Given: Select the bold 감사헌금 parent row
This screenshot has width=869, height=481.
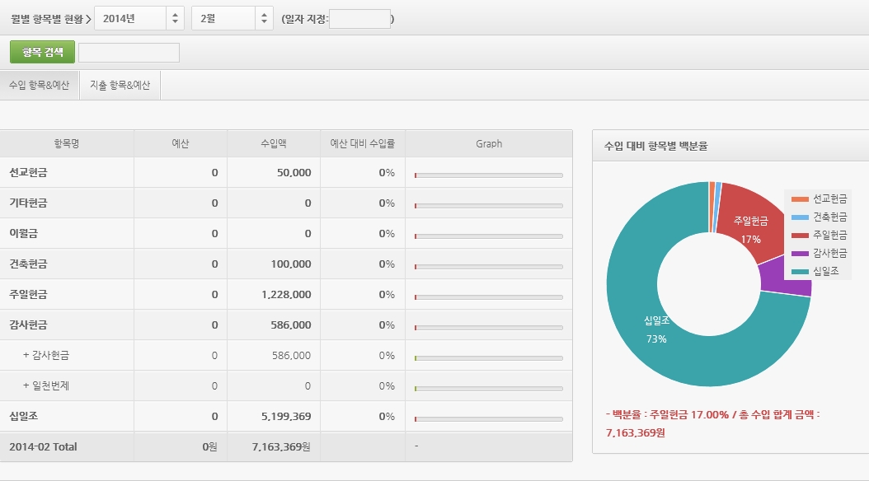Looking at the screenshot, I should coord(28,325).
